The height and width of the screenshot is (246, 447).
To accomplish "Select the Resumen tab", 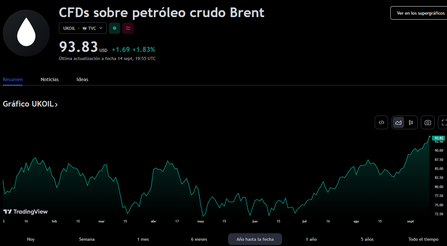I will point(13,80).
